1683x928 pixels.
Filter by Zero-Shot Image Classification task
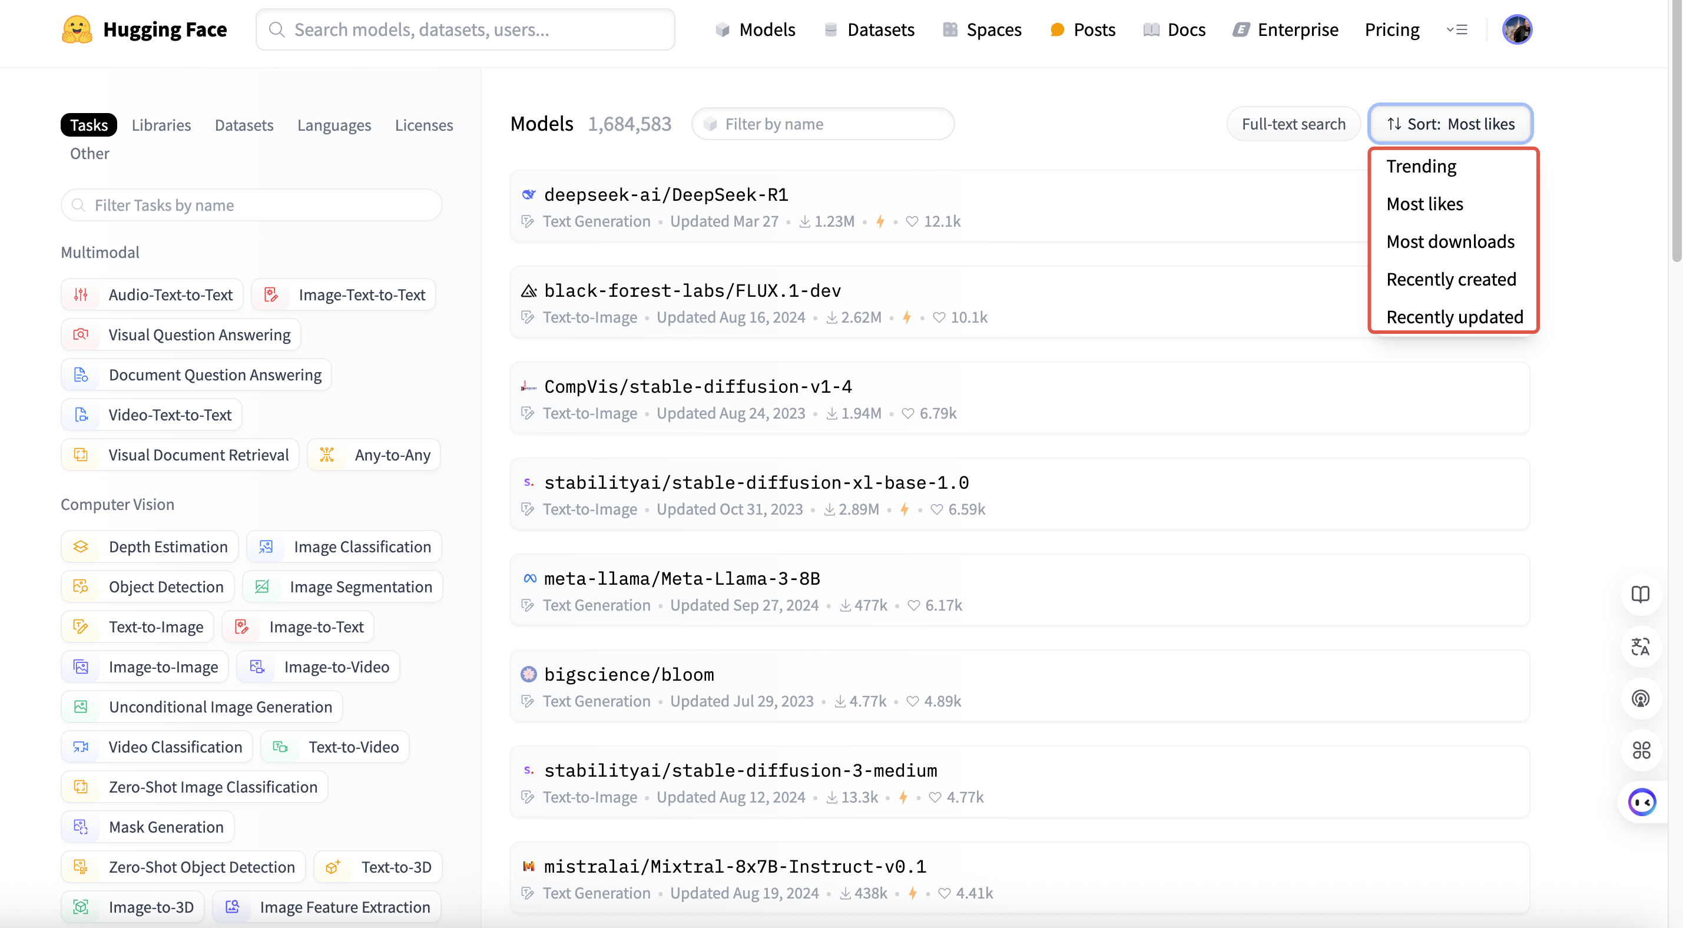pyautogui.click(x=195, y=787)
